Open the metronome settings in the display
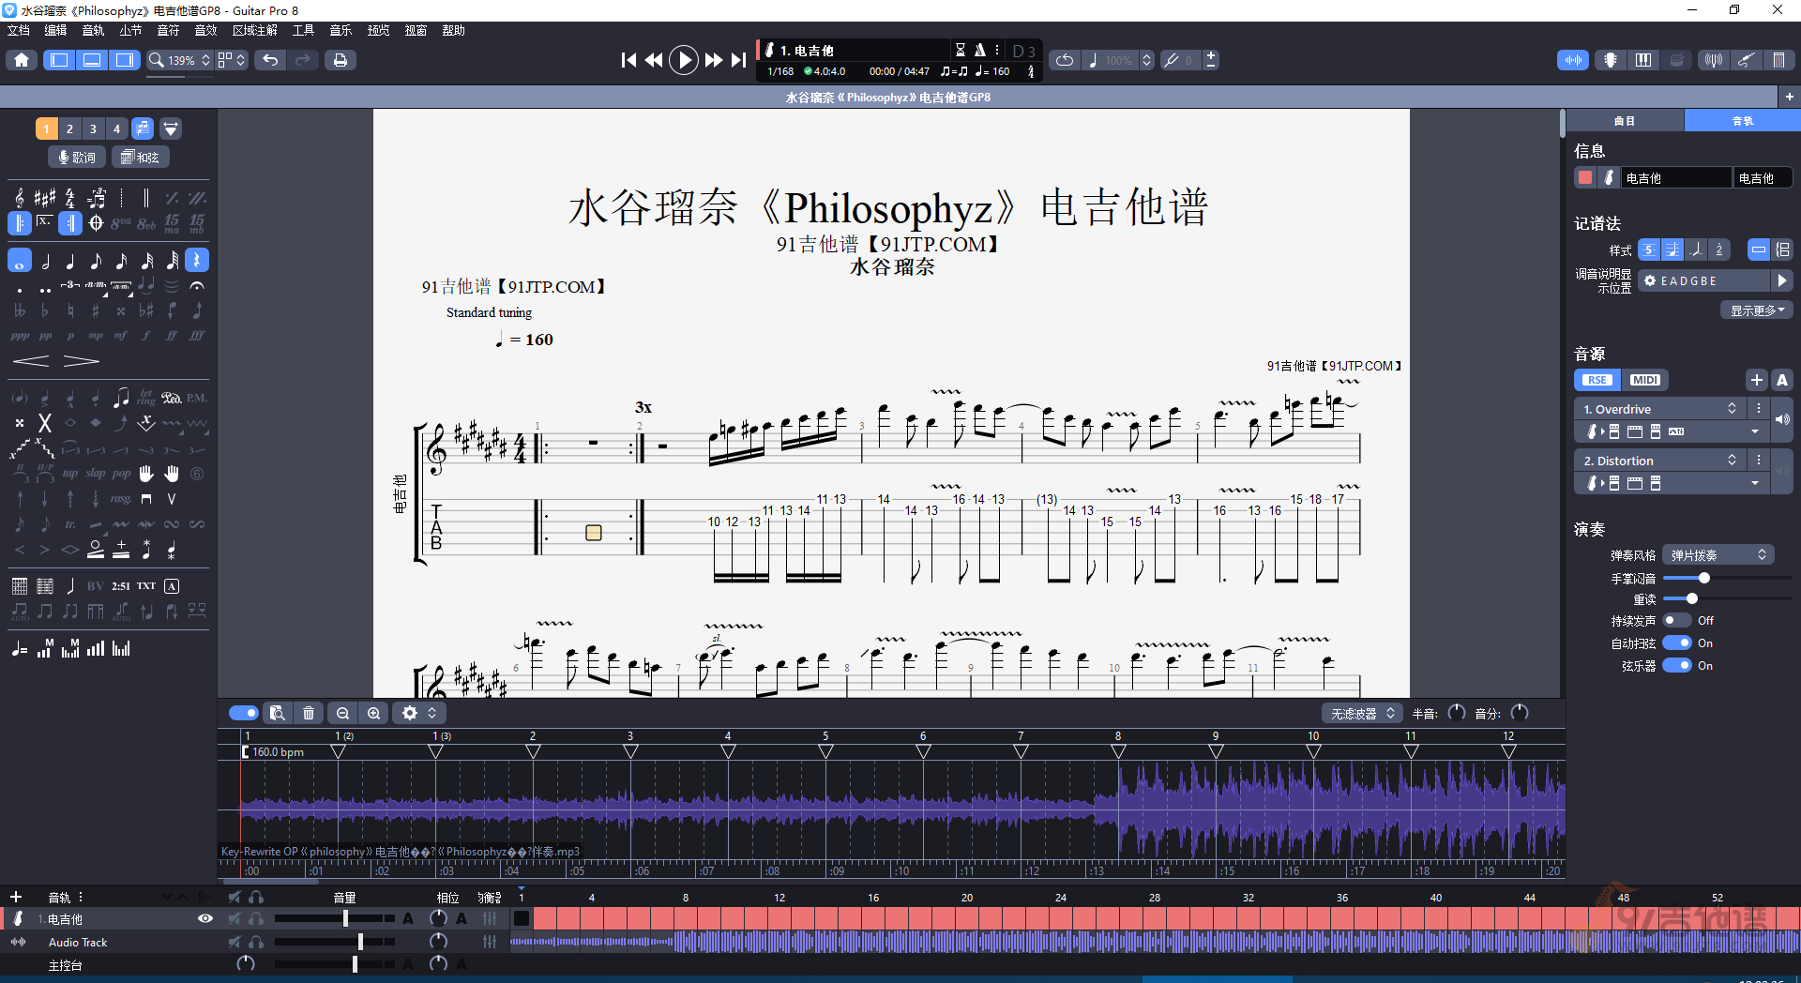 click(x=979, y=50)
